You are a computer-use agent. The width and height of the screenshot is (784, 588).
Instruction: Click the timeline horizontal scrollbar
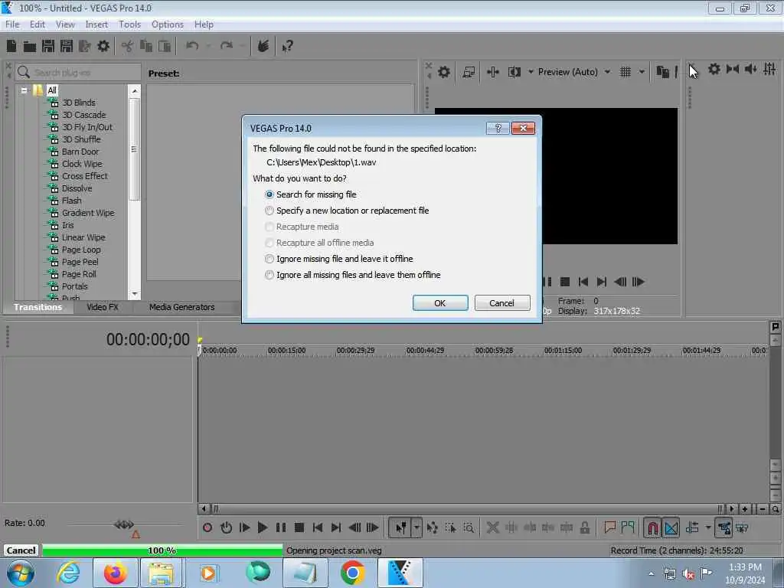(x=467, y=509)
